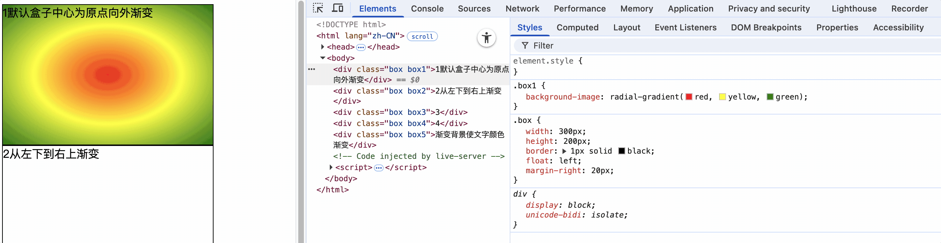941x243 pixels.
Task: Open the Network panel tab
Action: coord(522,9)
